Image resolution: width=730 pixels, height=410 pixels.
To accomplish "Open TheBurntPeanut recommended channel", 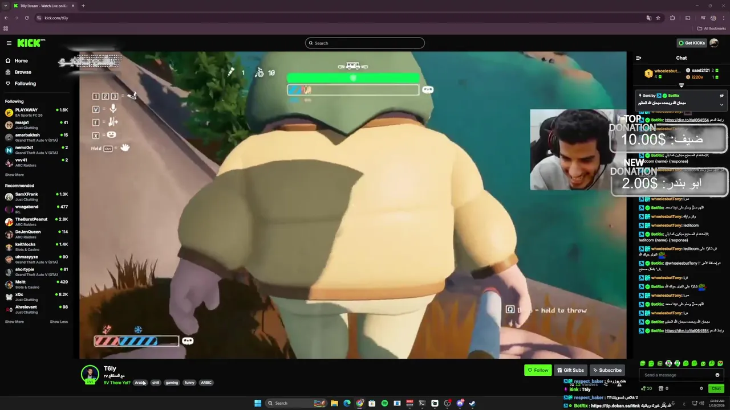I will point(36,222).
